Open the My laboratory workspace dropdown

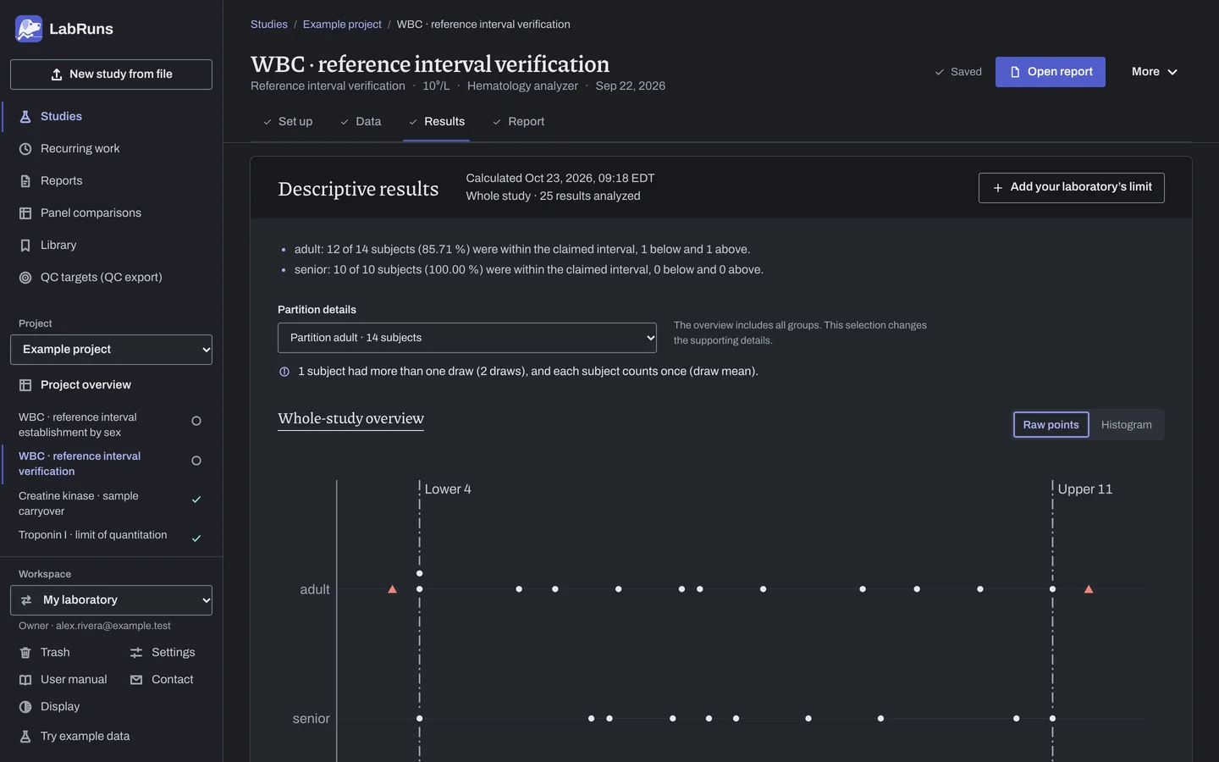coord(111,600)
